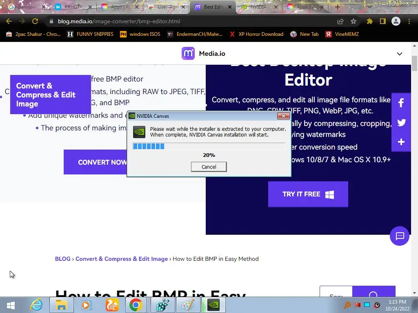This screenshot has width=418, height=313.
Task: Click the taskbar clock and date
Action: 397,305
